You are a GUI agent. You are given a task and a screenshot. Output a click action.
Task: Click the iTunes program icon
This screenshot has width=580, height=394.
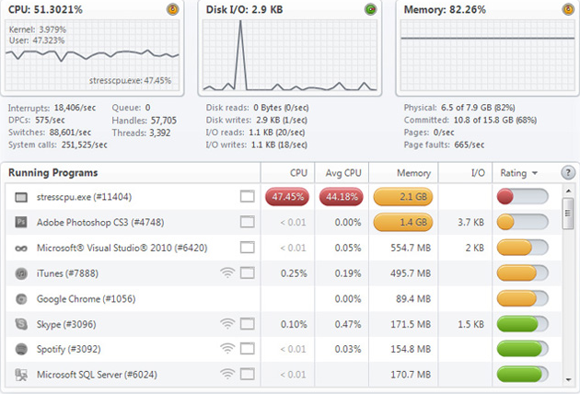click(21, 273)
